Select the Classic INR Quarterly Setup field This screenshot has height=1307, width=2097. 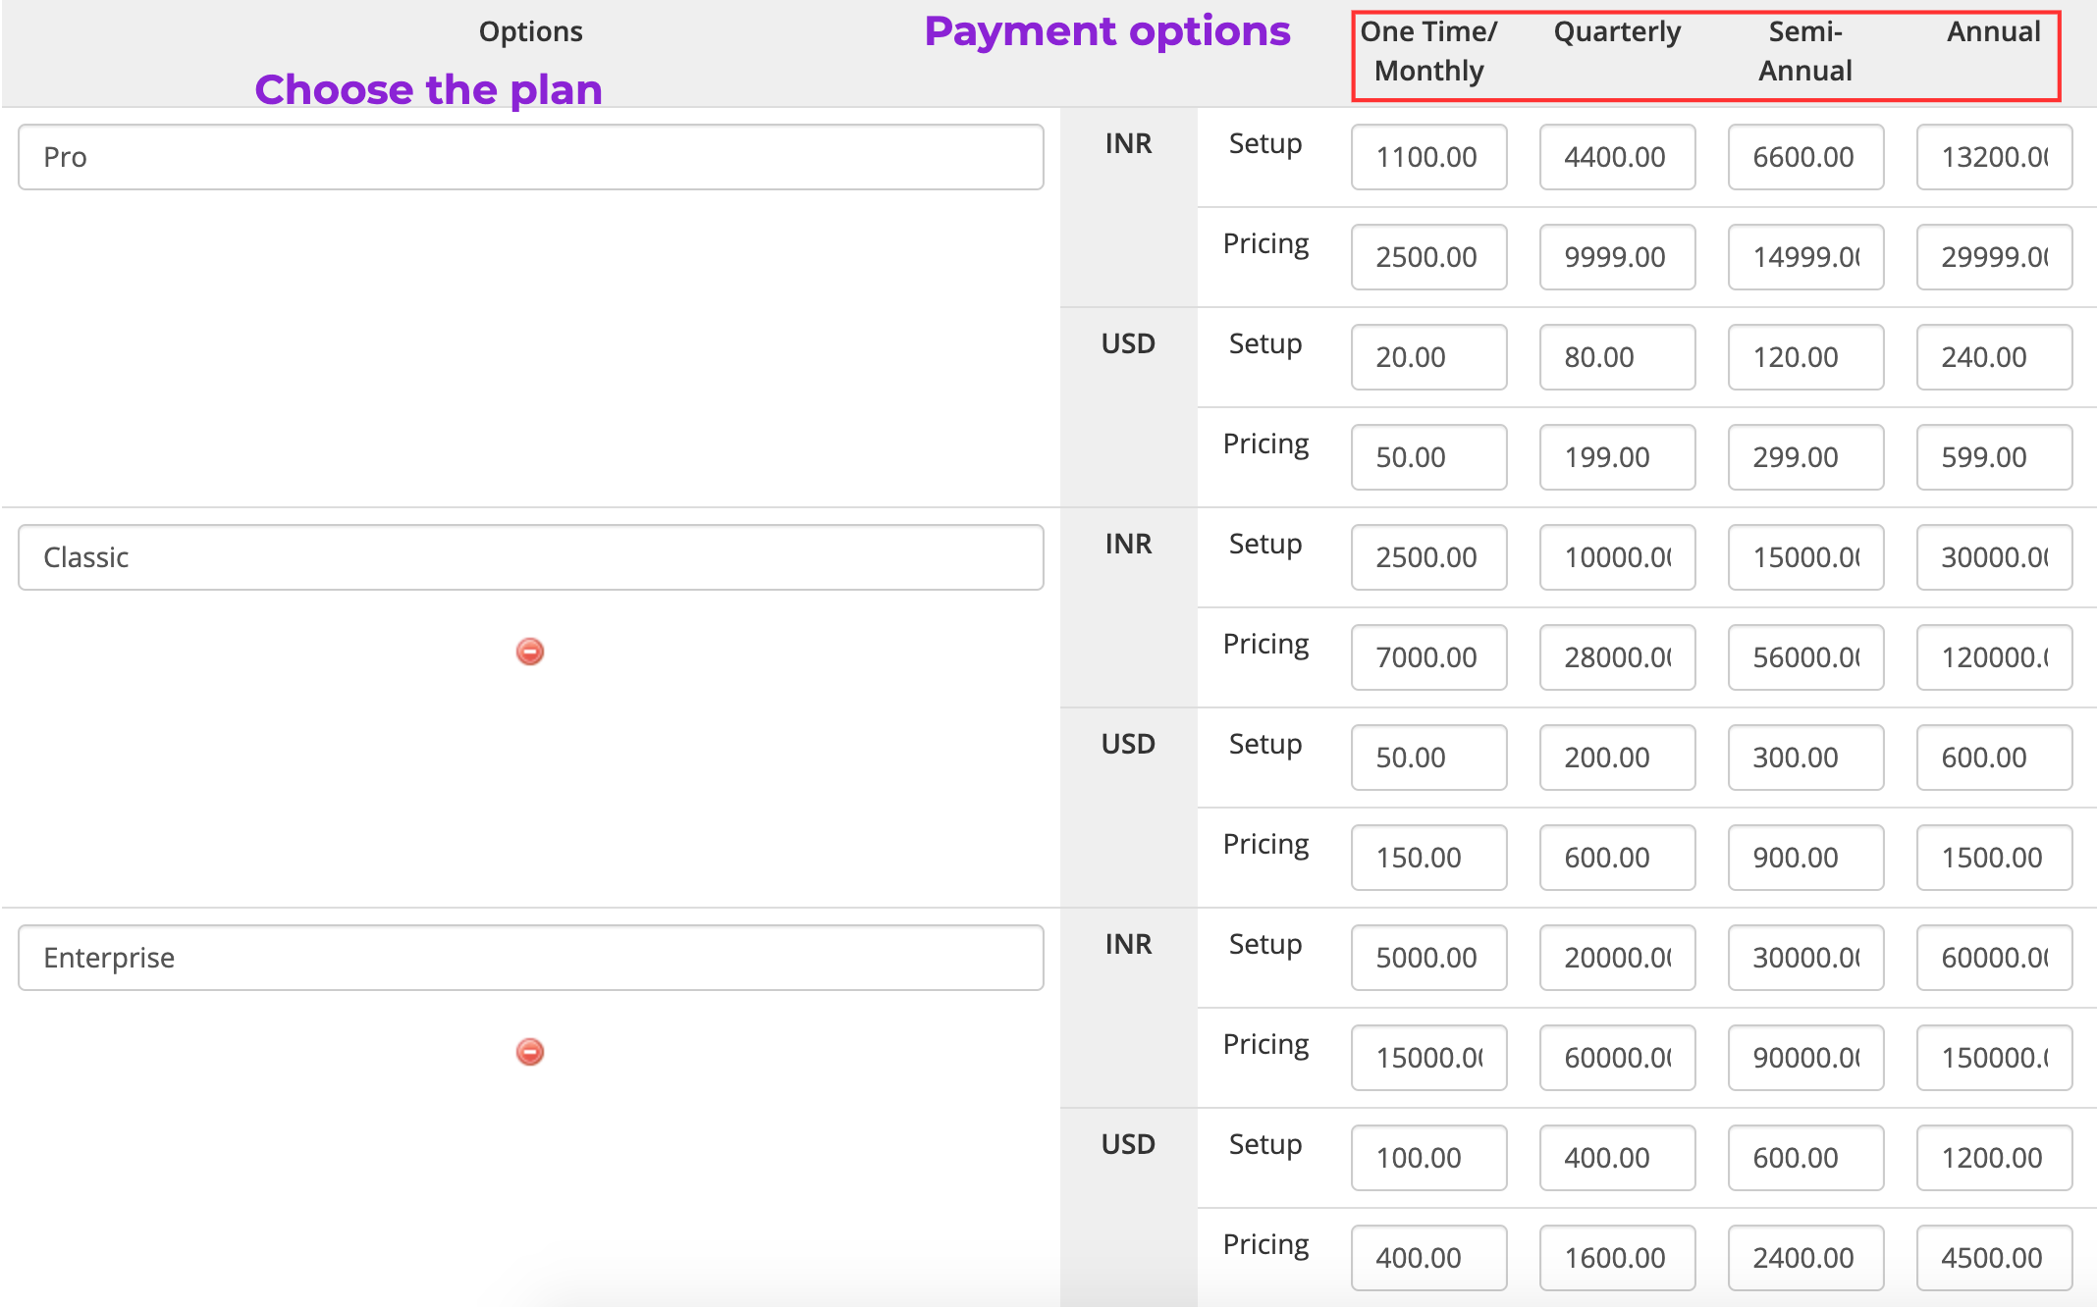click(1617, 556)
